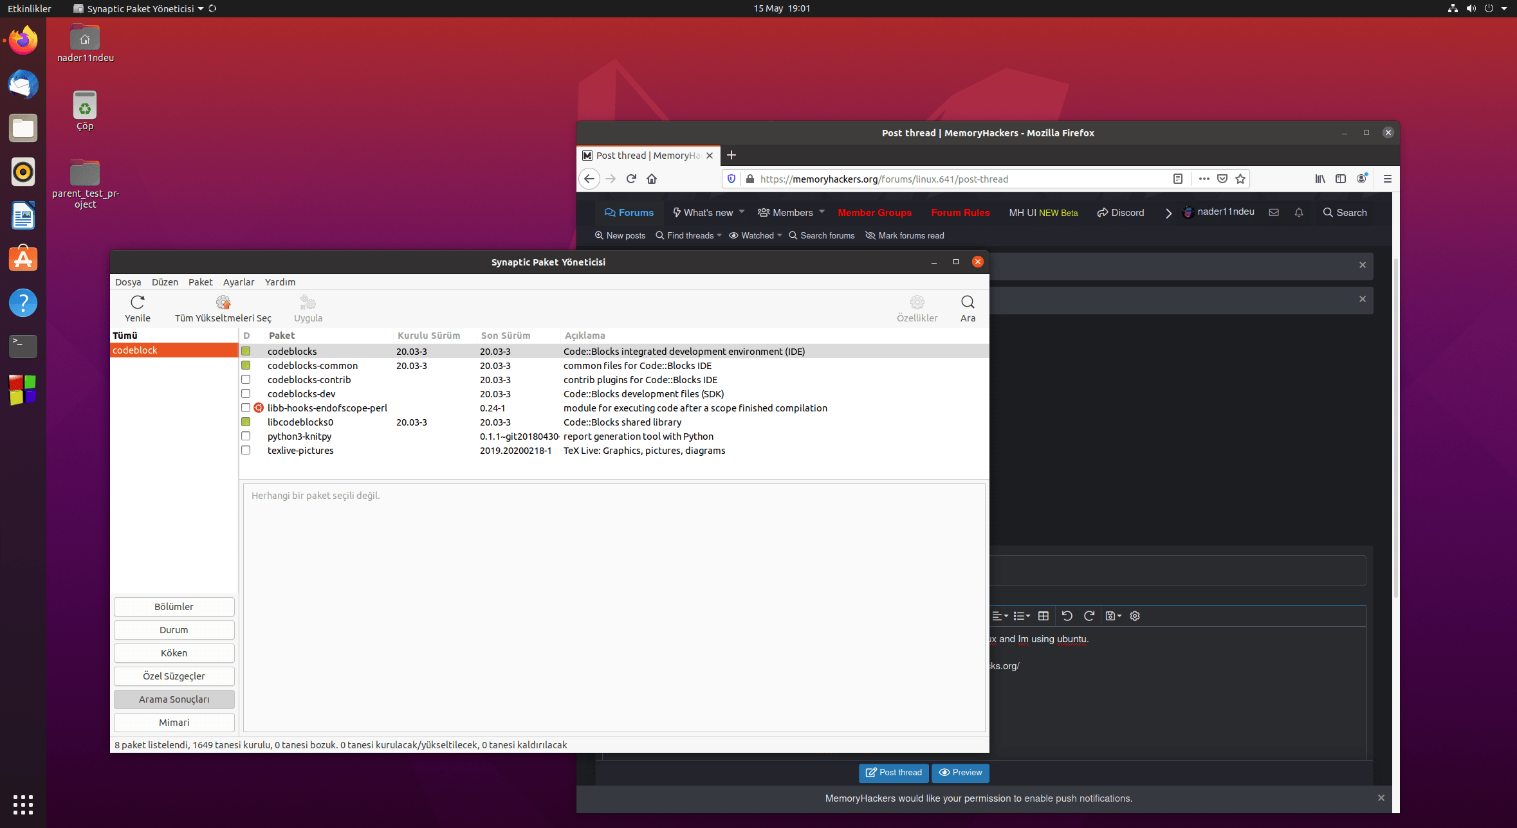The image size is (1517, 828).
Task: Click the Köken filter button
Action: click(174, 652)
